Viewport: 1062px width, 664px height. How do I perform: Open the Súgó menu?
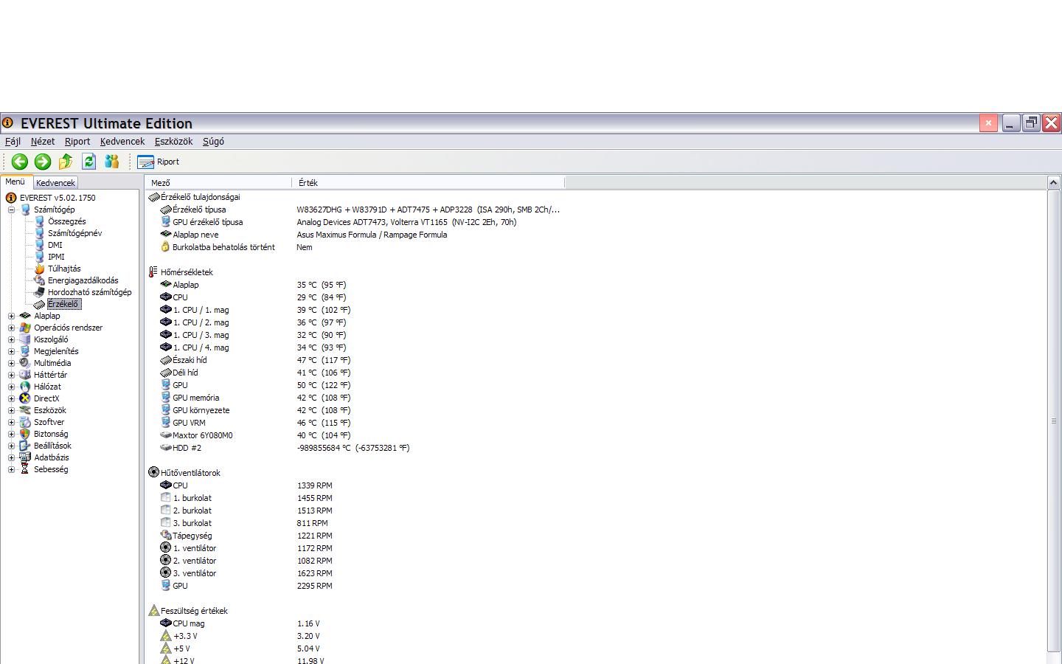click(213, 142)
